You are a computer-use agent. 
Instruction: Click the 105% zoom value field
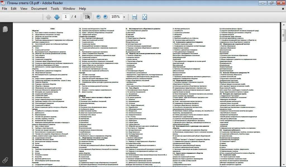(116, 17)
